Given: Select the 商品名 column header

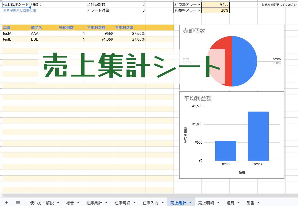Looking at the screenshot, I should 44,28.
